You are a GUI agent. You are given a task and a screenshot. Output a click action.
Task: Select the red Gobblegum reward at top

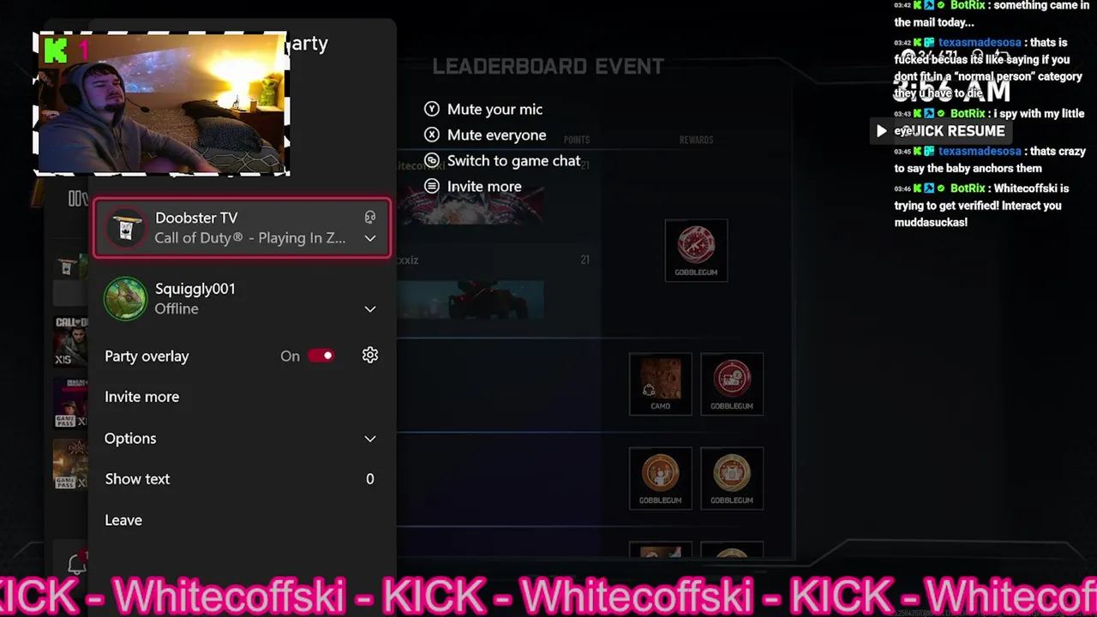pos(696,250)
